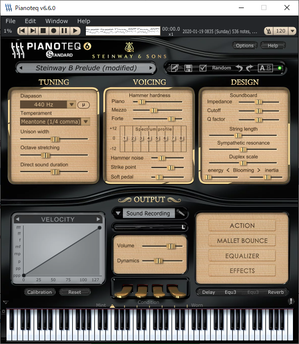Toggle the A/B preset comparison switch
Viewport: 299px width, 344px height.
(265, 68)
